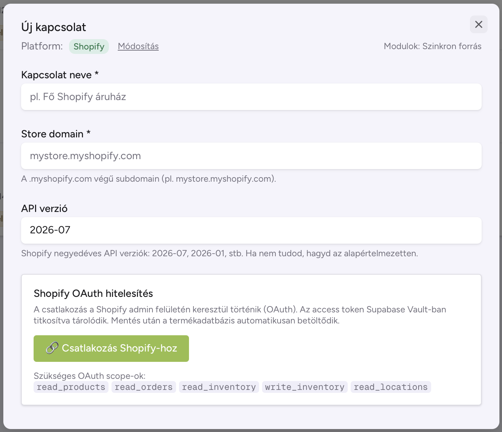502x432 pixels.
Task: Click the Kapcsolat neve label
Action: [60, 75]
